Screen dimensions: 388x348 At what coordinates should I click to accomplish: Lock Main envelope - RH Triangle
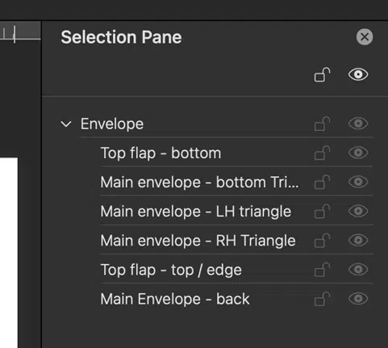[x=322, y=241]
